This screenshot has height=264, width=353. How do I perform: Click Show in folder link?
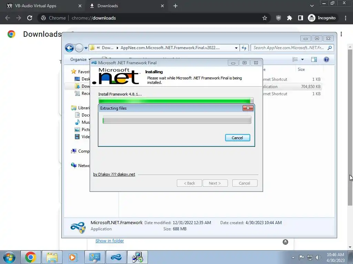tap(110, 241)
